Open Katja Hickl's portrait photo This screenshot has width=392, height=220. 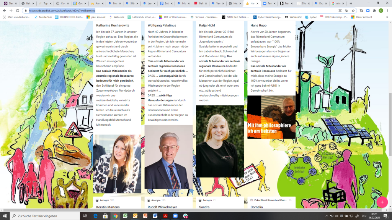click(x=220, y=141)
